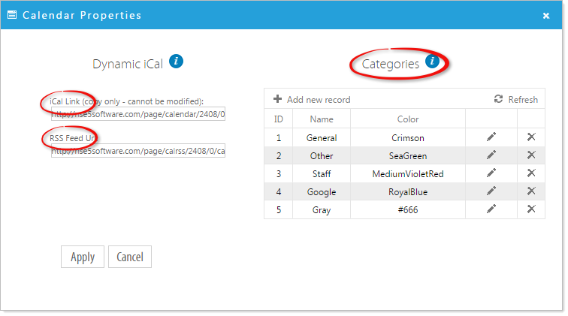
Task: Edit the General category row
Action: pos(491,137)
